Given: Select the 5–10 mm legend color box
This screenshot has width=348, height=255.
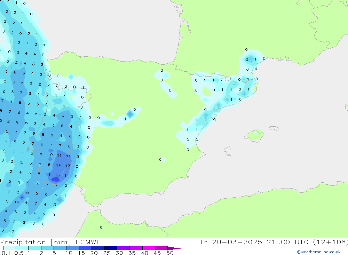Looking at the screenshot, I should (x=60, y=248).
